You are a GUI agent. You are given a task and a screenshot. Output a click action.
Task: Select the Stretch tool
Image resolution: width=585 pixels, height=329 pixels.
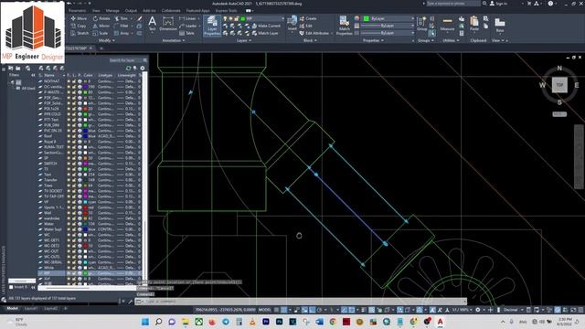[x=80, y=33]
